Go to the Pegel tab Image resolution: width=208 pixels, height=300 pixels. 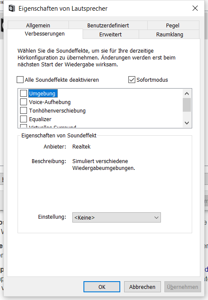(x=172, y=25)
